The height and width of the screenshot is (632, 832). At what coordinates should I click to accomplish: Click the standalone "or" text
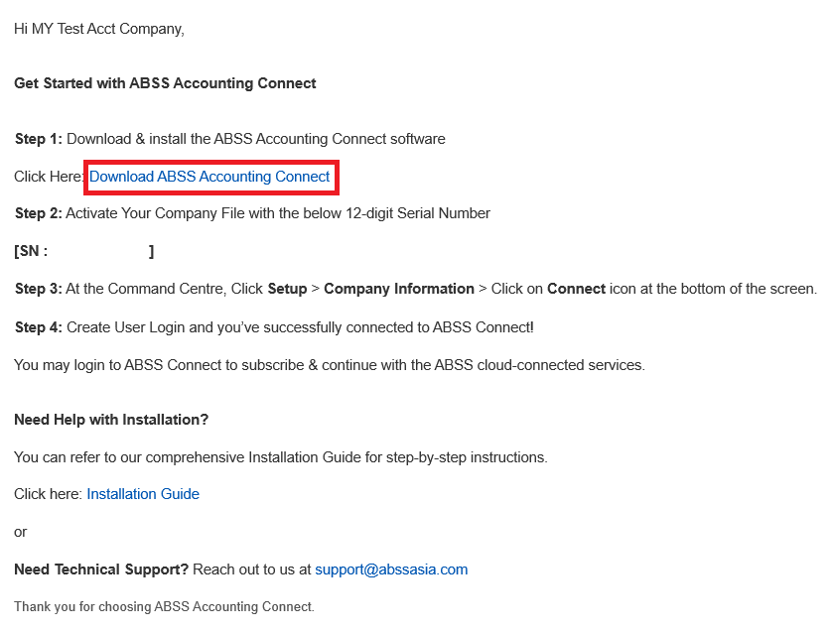coord(21,532)
